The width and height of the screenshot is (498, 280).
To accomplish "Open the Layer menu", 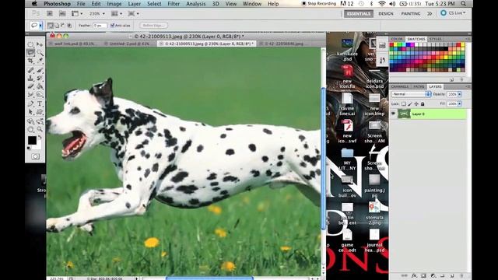I will 135,4.
